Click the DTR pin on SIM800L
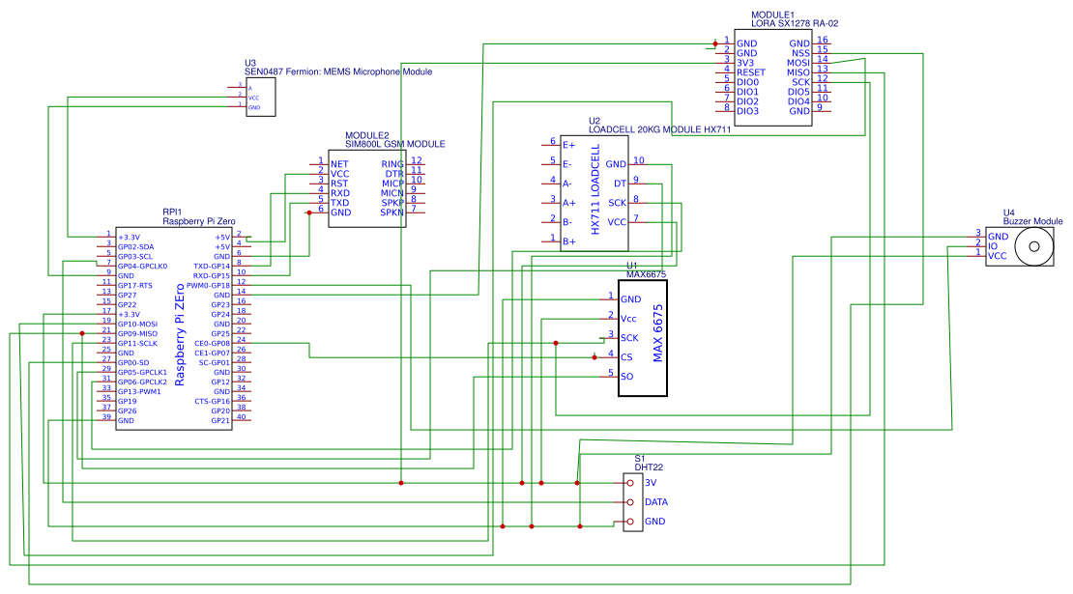This screenshot has height=594, width=1073. (x=394, y=174)
